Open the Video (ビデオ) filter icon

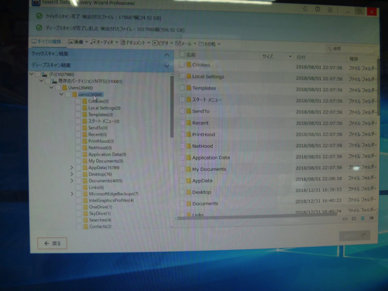155,43
